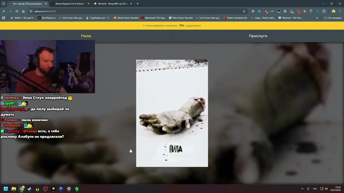The image size is (344, 193).
Task: Open the HoBot bookmark
Action: (22, 18)
